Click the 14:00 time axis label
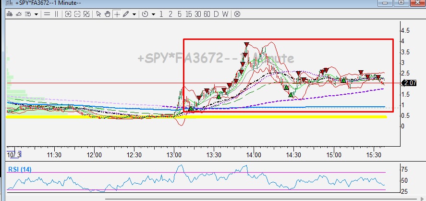The width and height of the screenshot is (426, 201). [254, 155]
